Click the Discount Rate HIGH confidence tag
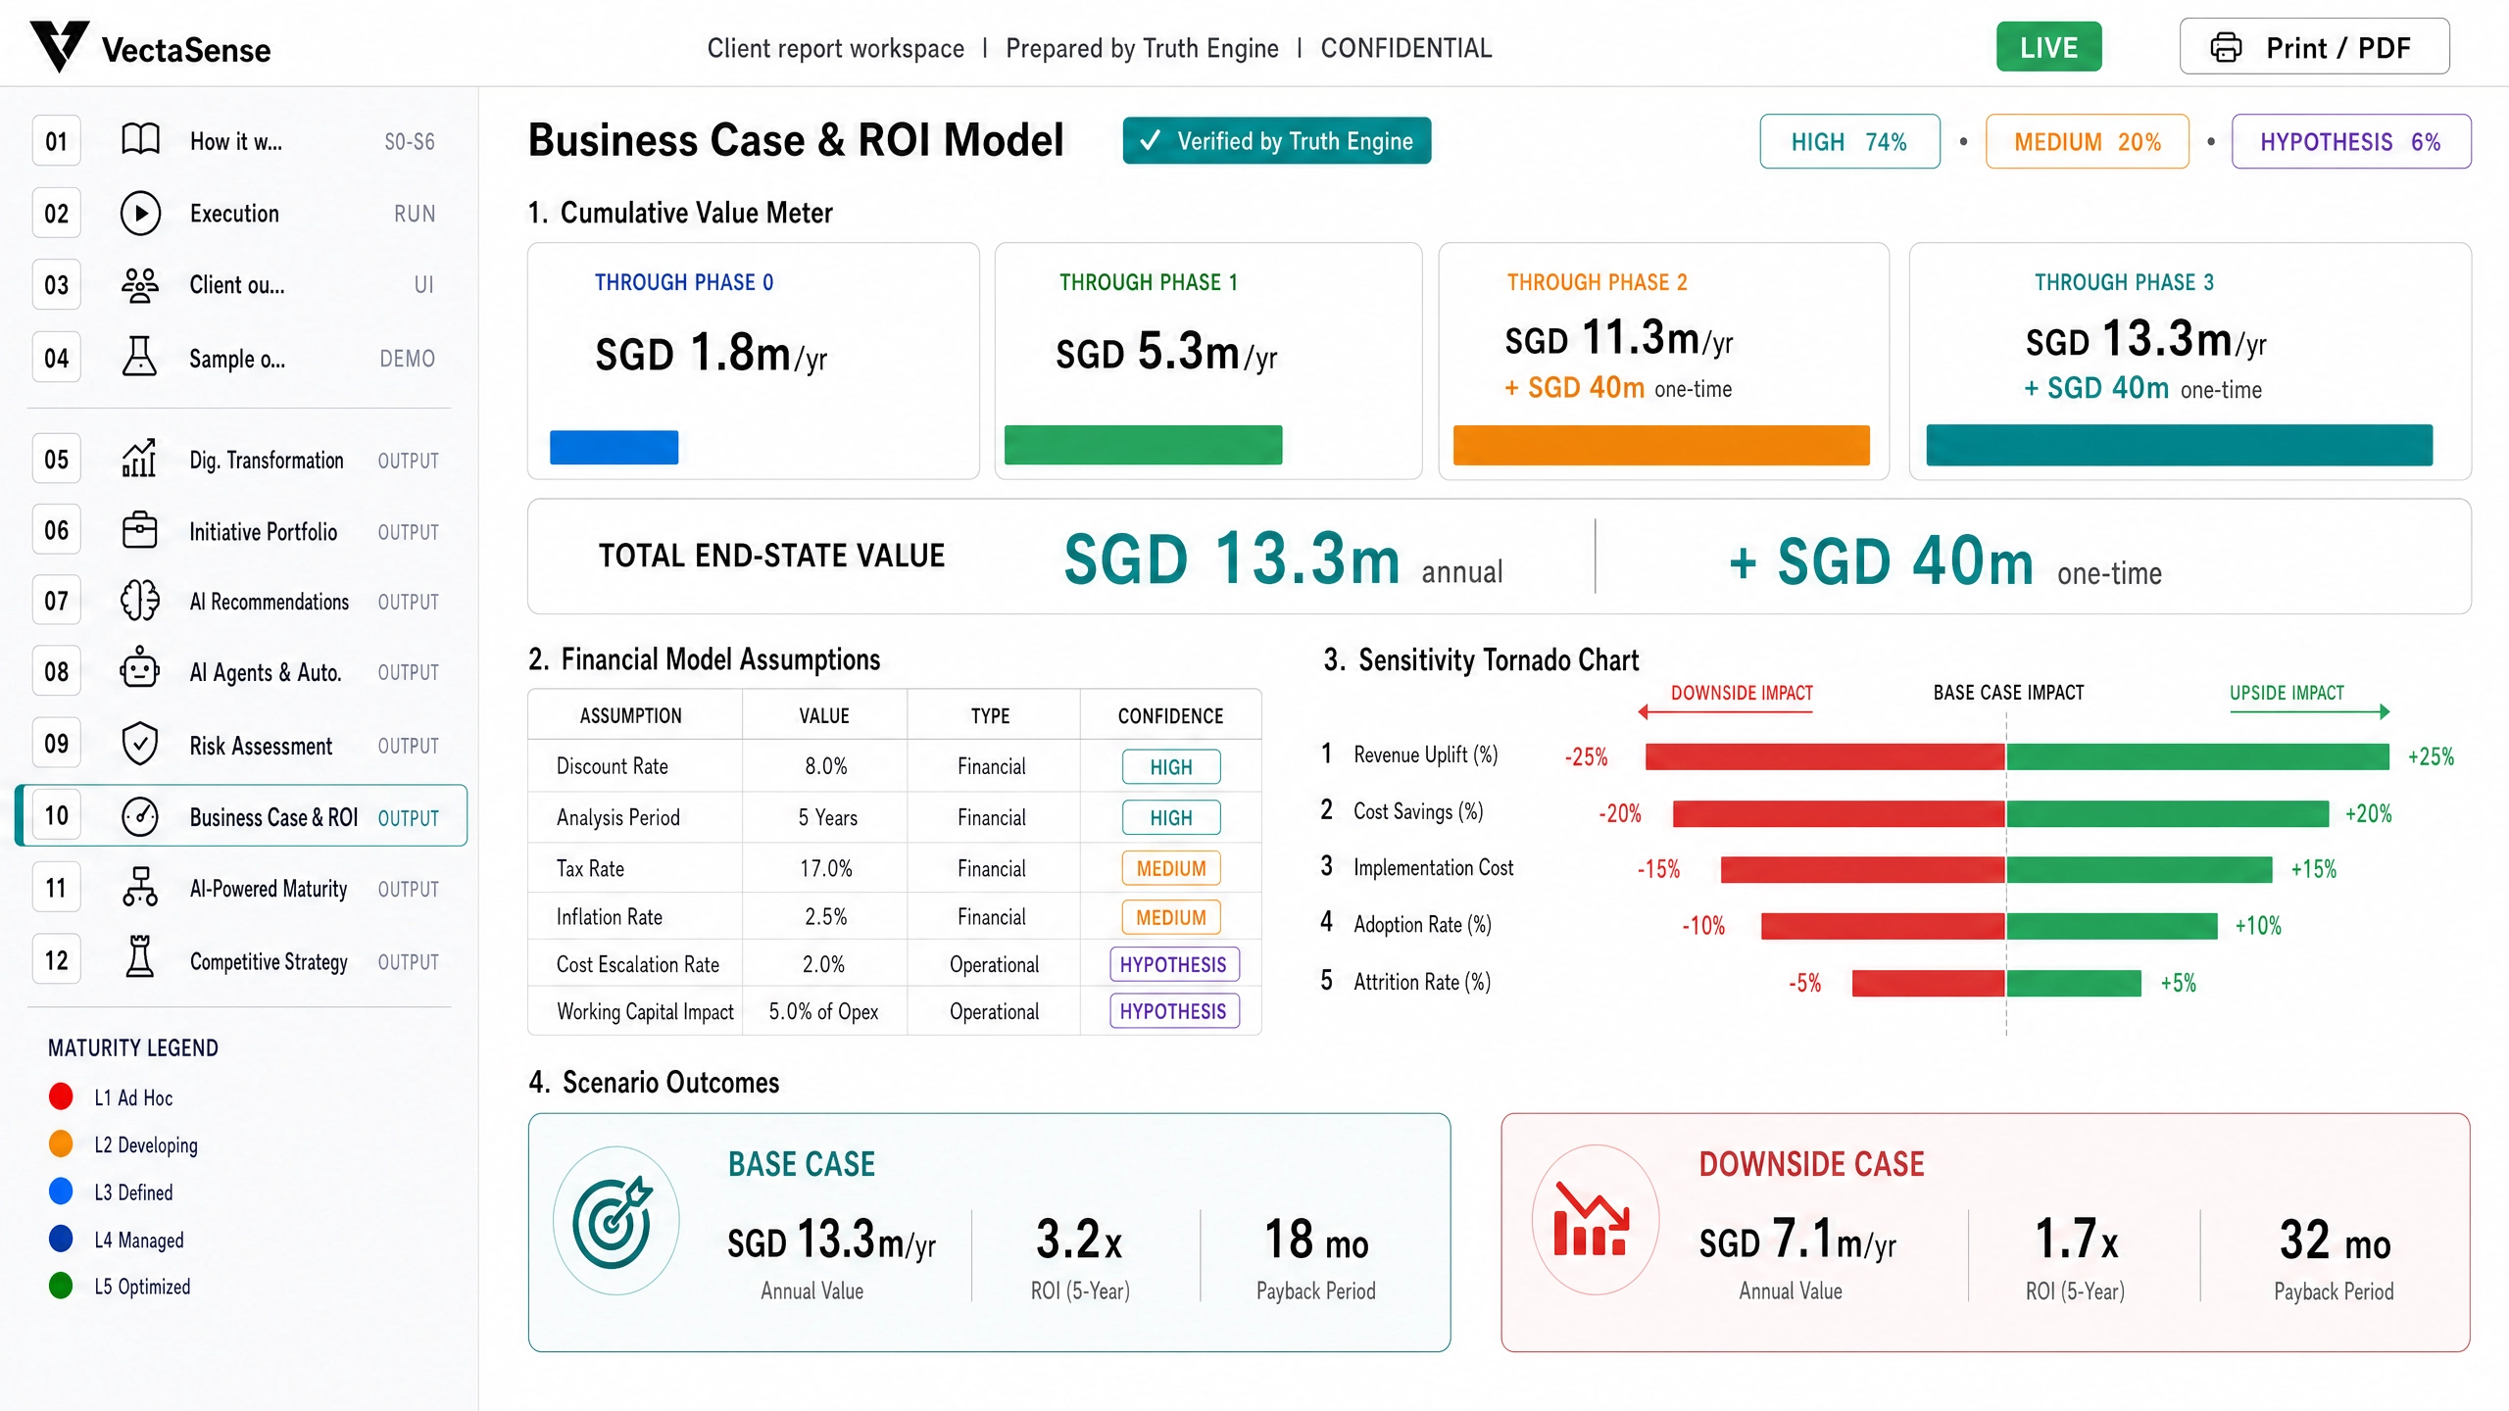The width and height of the screenshot is (2509, 1411). click(x=1171, y=766)
